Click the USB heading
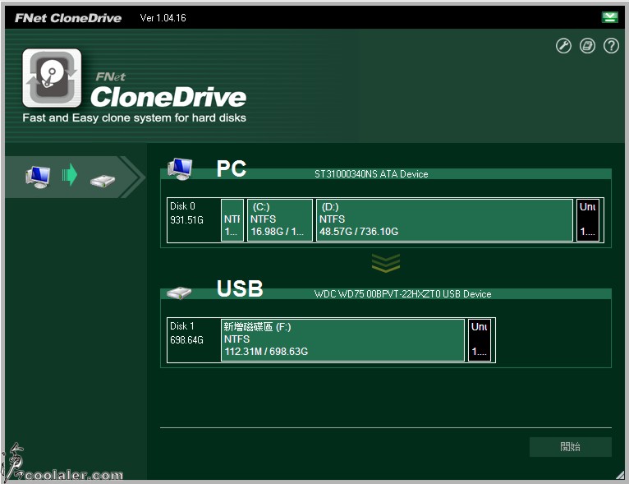Viewport: 629px width, 484px height. (240, 288)
